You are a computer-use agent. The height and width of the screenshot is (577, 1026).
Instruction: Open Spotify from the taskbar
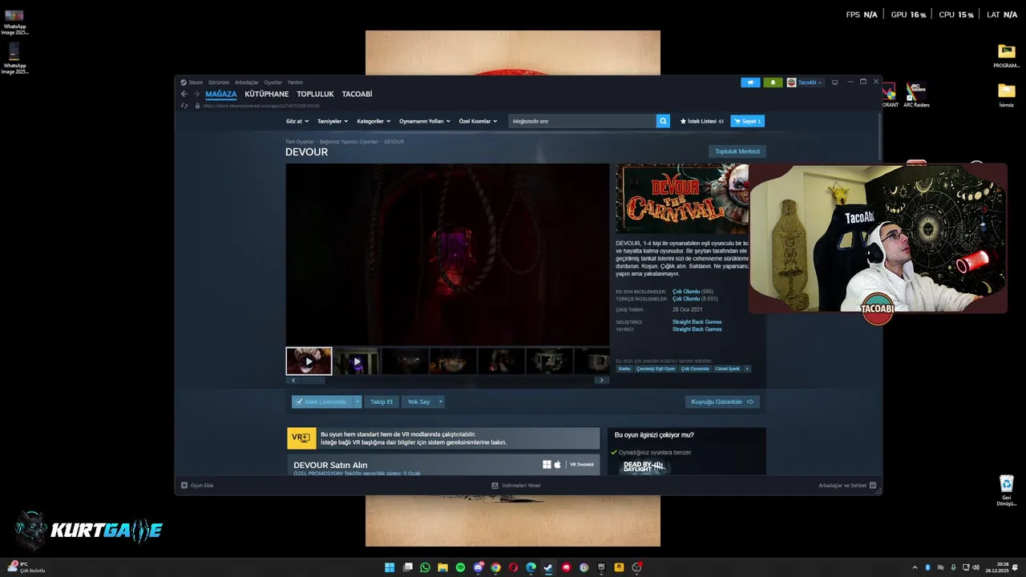460,567
